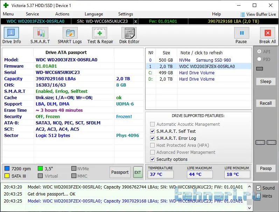Click the blue 7200 rpm indicator
The width and height of the screenshot is (279, 212).
(x=7, y=169)
